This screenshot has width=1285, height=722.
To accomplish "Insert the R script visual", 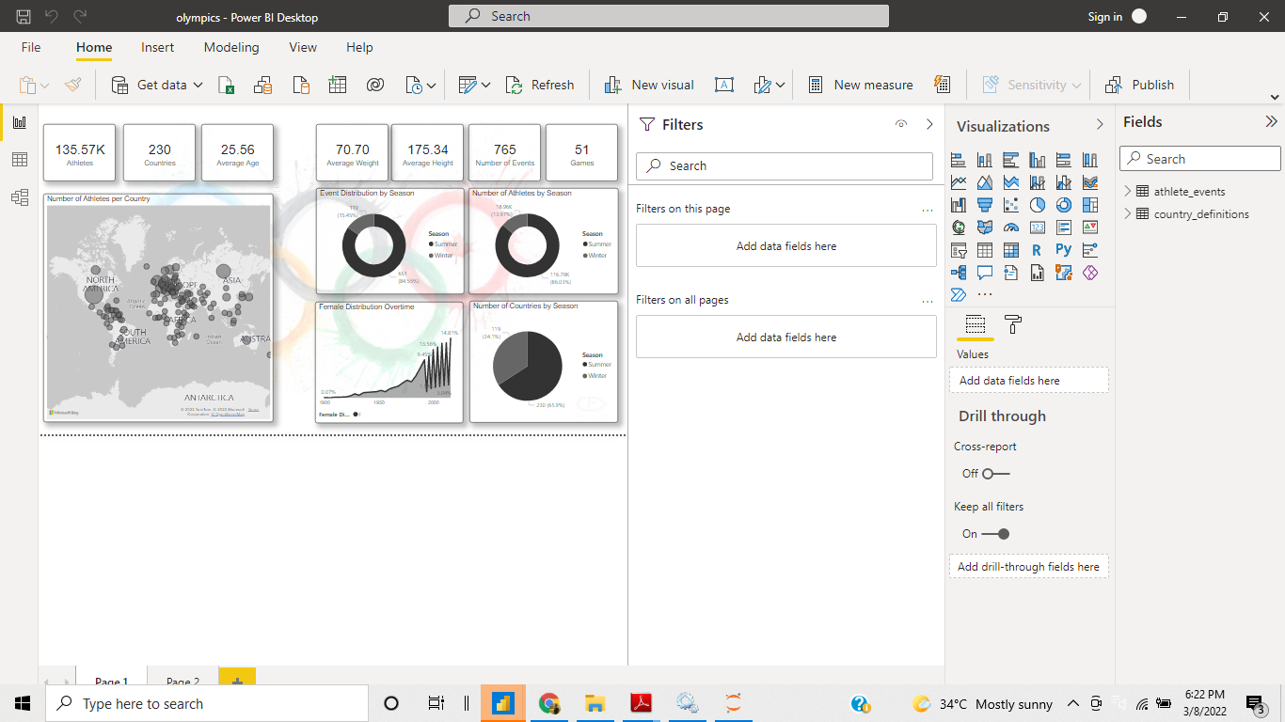I will 1038,250.
